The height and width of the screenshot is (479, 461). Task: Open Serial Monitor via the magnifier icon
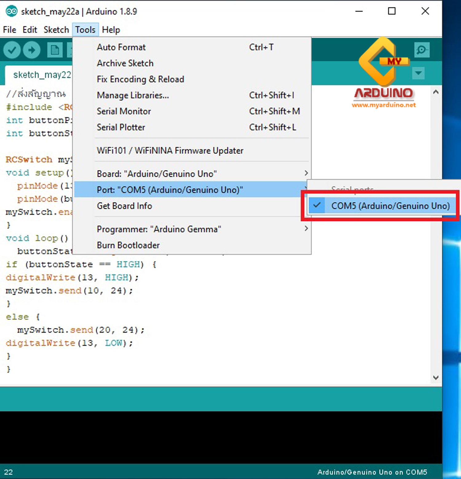click(422, 49)
